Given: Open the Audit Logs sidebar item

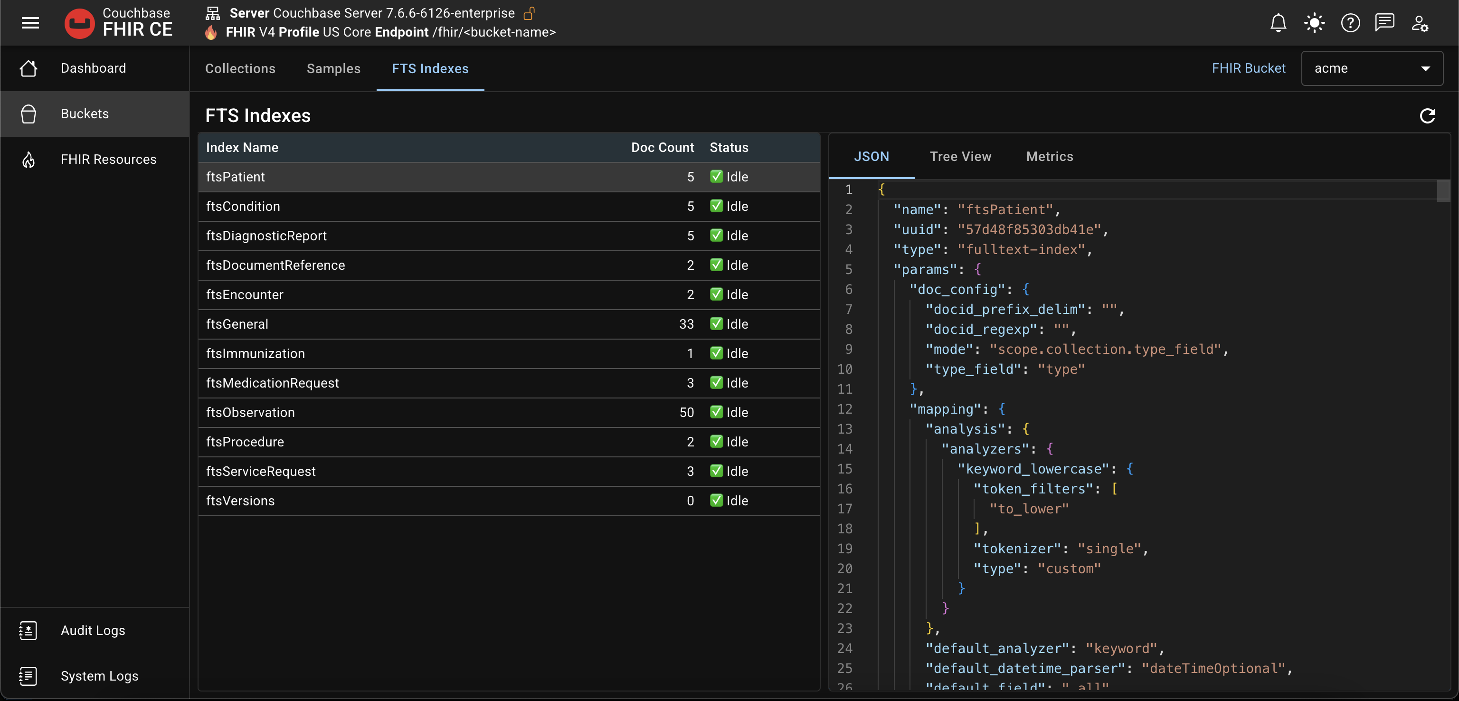Looking at the screenshot, I should coord(93,630).
